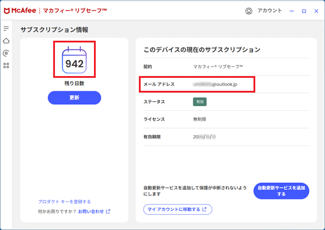The height and width of the screenshot is (230, 325).
Task: Click the このデバイスの現在のサブスクリプション heading
Action: point(202,50)
